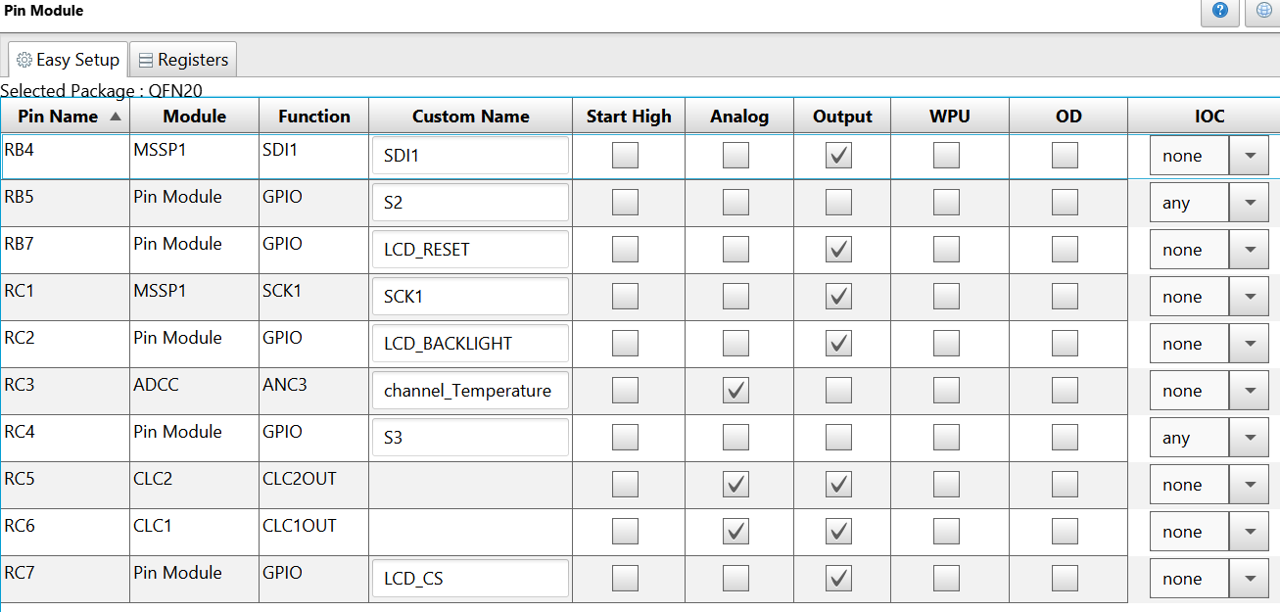Enable WPU checkbox for RB5 S2
The height and width of the screenshot is (612, 1280).
pos(946,203)
